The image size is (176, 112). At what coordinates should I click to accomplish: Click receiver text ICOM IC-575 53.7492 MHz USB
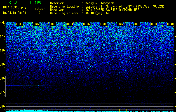point(112,10)
